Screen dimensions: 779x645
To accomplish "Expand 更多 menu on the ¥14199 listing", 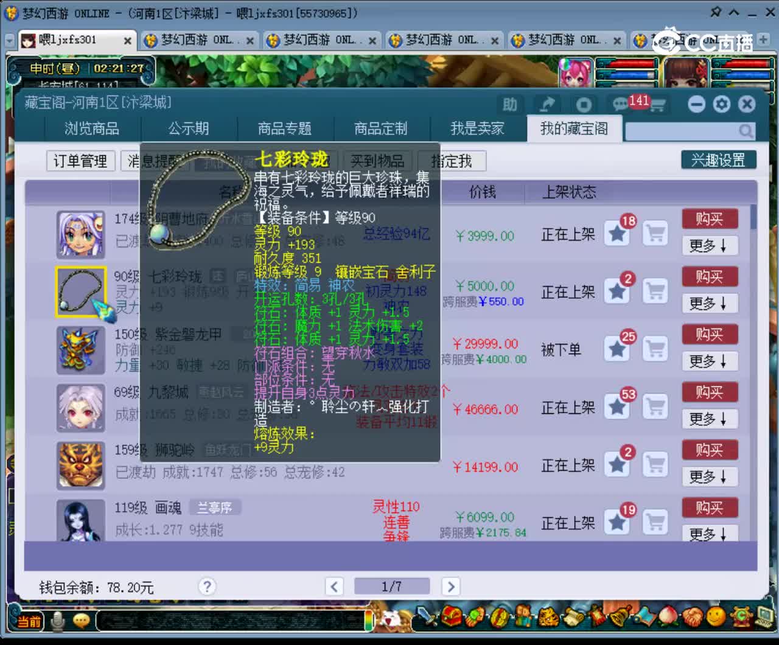I will (709, 476).
